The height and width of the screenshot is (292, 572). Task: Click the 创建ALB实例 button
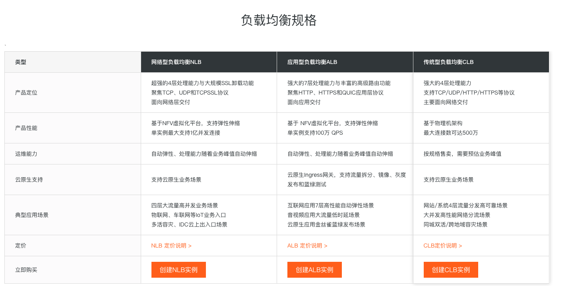314,270
